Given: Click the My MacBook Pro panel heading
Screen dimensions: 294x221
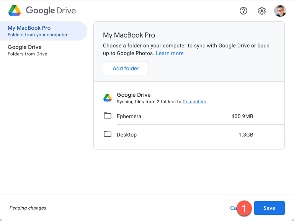Looking at the screenshot, I should 129,35.
